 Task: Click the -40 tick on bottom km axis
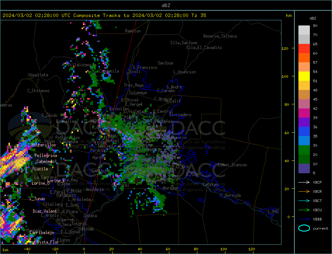[27, 249]
